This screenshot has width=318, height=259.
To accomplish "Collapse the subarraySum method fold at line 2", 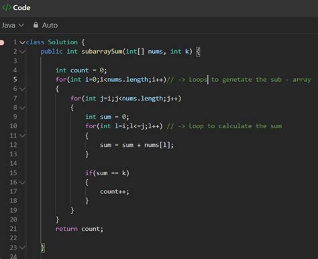I will (x=22, y=52).
